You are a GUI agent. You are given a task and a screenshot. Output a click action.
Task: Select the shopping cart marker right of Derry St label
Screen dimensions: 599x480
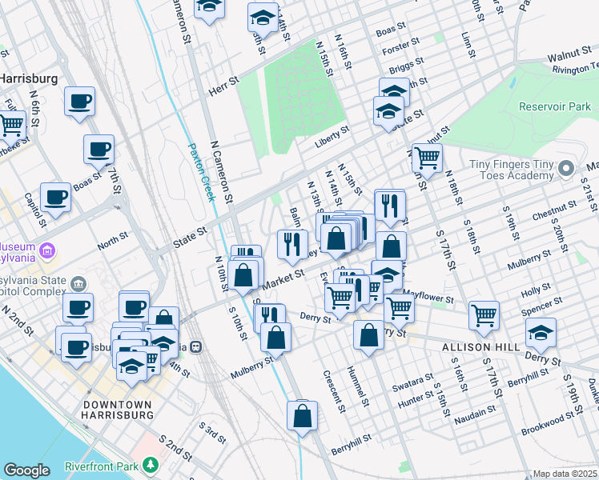340,298
